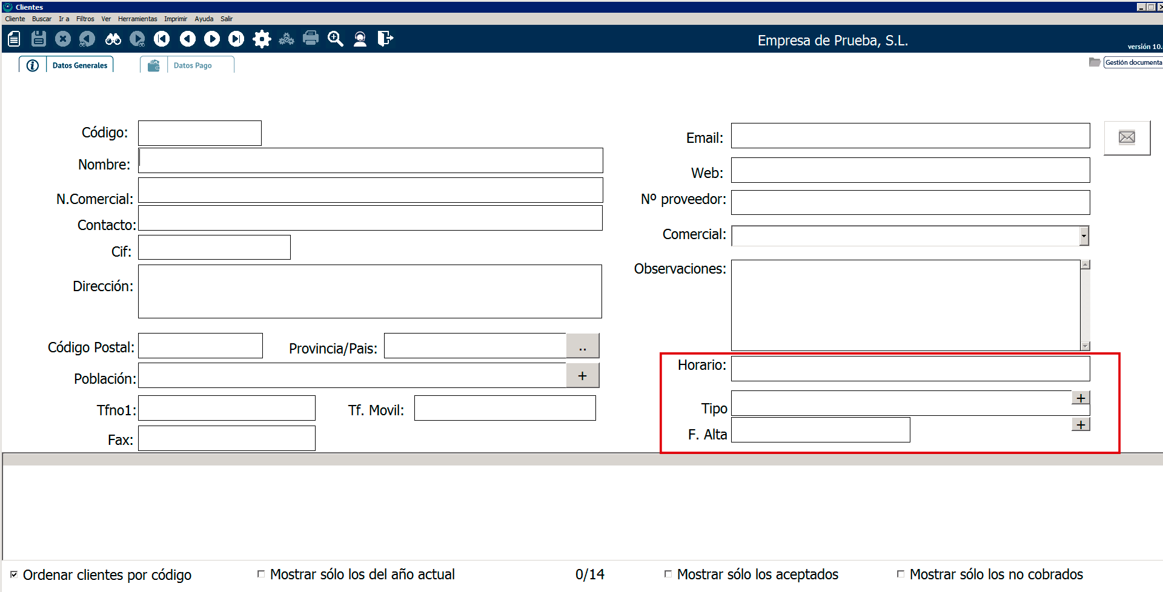The height and width of the screenshot is (592, 1163).
Task: Click the new client document icon
Action: point(14,39)
